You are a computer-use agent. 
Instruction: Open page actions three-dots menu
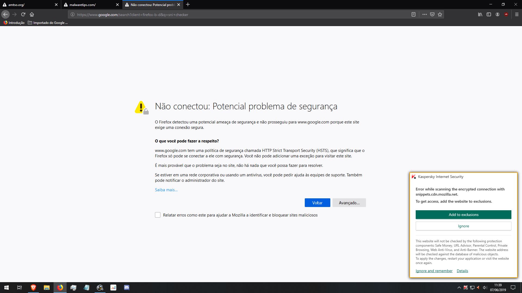(424, 14)
